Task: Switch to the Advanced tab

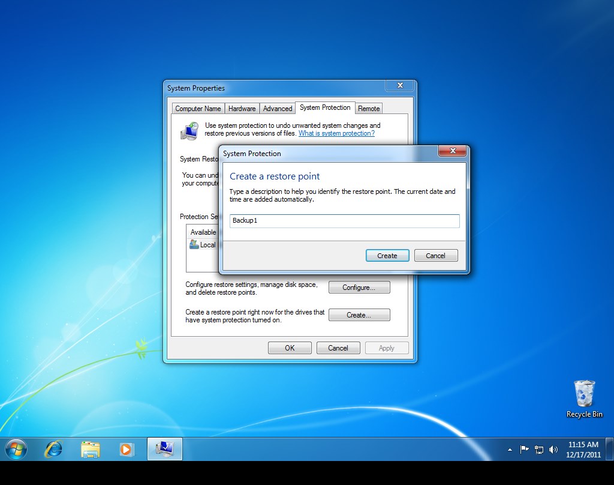Action: click(278, 109)
